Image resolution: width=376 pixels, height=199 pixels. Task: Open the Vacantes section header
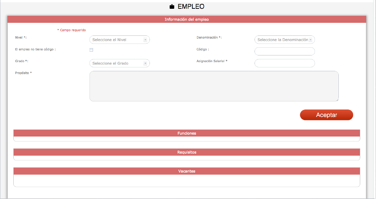click(186, 171)
